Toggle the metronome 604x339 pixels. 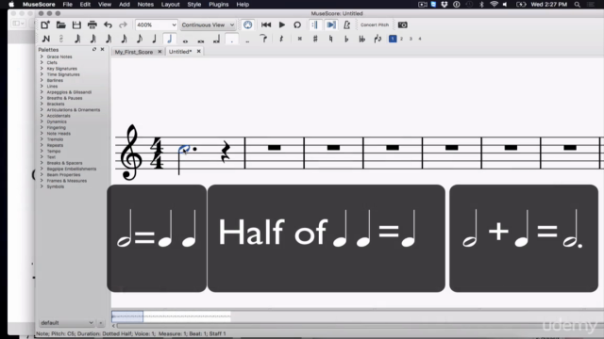[346, 25]
